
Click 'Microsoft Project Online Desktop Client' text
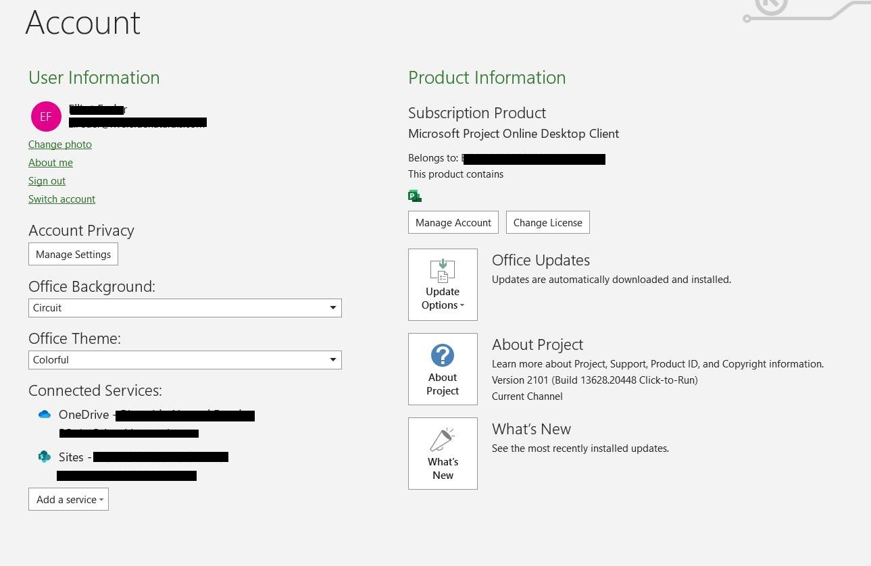pos(514,134)
